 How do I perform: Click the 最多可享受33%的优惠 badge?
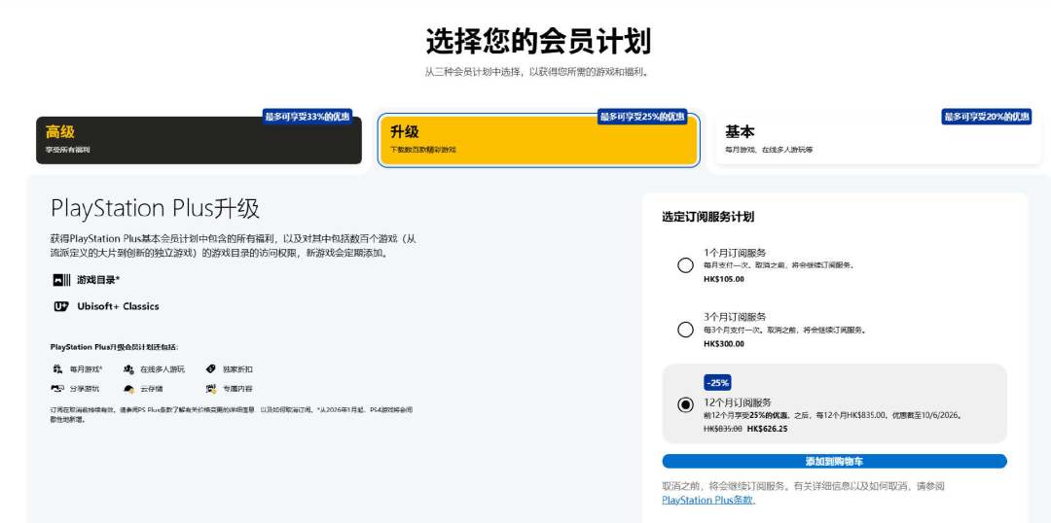[x=307, y=117]
